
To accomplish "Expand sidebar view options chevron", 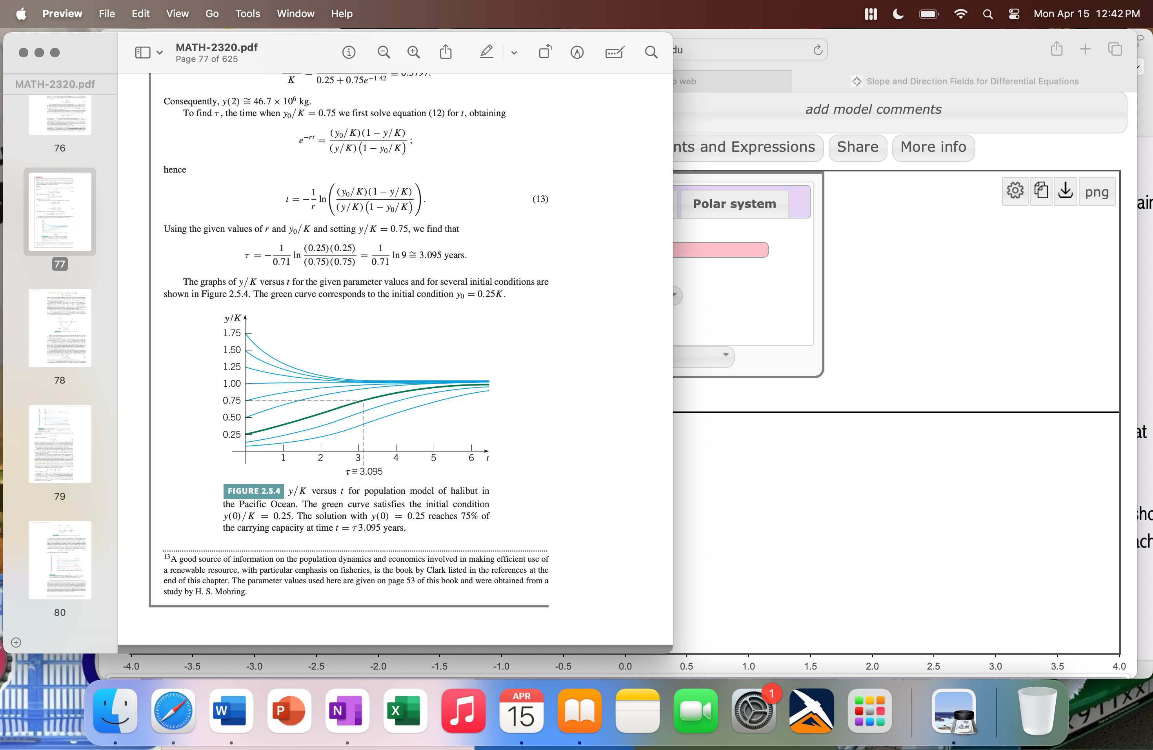I will [159, 52].
